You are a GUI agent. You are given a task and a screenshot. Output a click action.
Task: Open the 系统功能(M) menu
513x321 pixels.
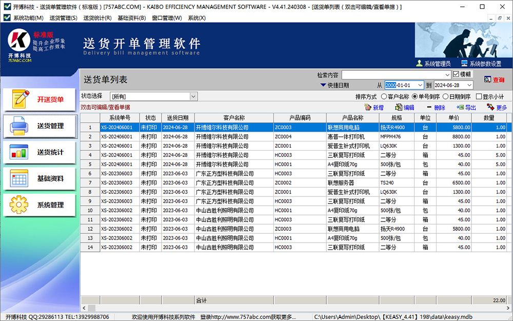tap(28, 18)
